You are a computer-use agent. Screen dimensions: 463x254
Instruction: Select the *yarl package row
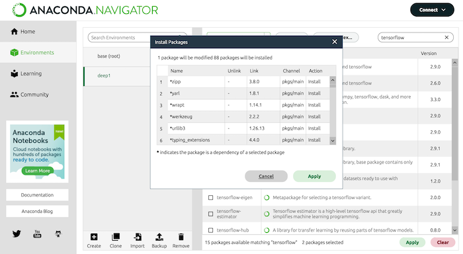click(243, 93)
